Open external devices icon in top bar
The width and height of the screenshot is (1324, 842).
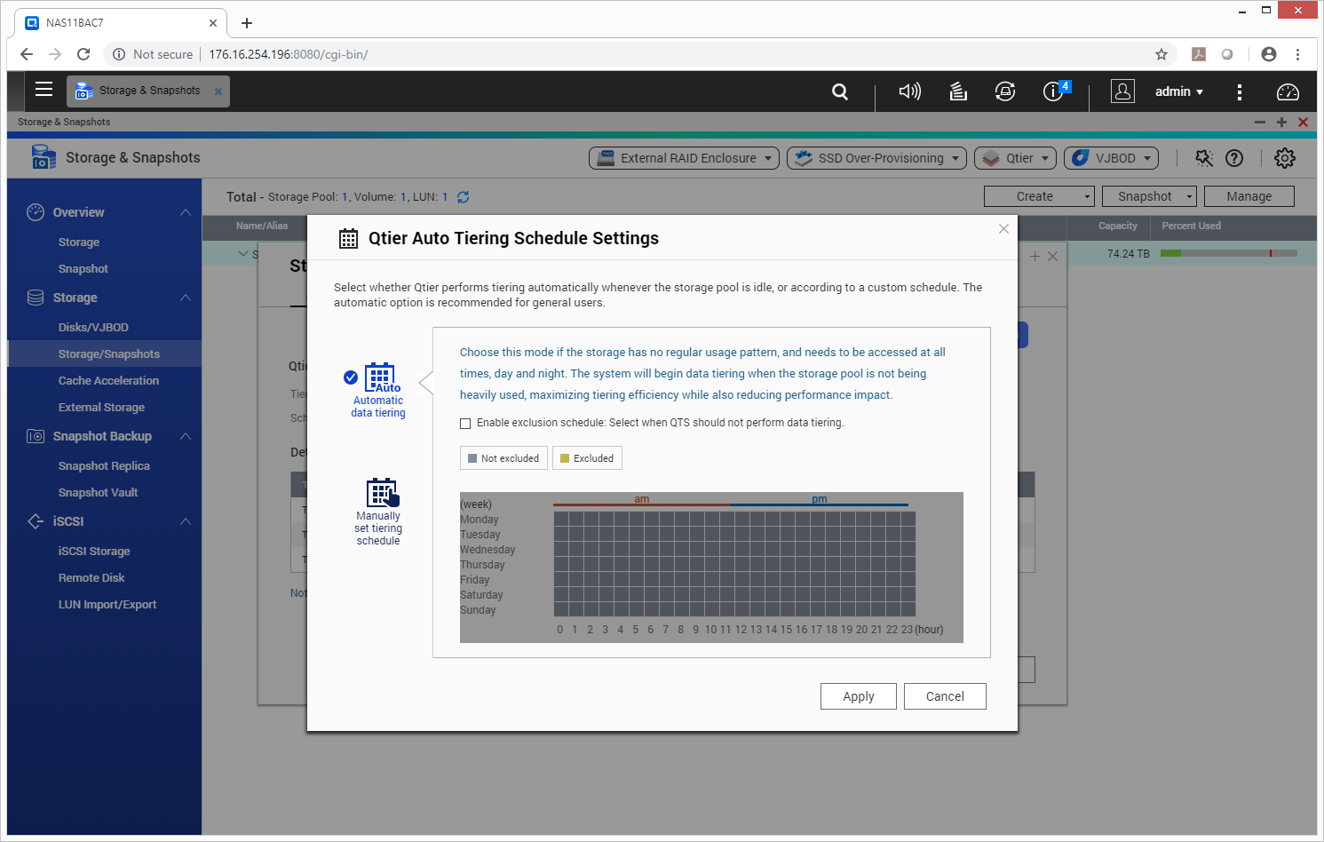1005,91
